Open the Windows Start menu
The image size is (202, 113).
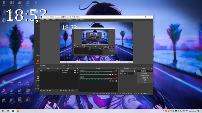(3, 111)
